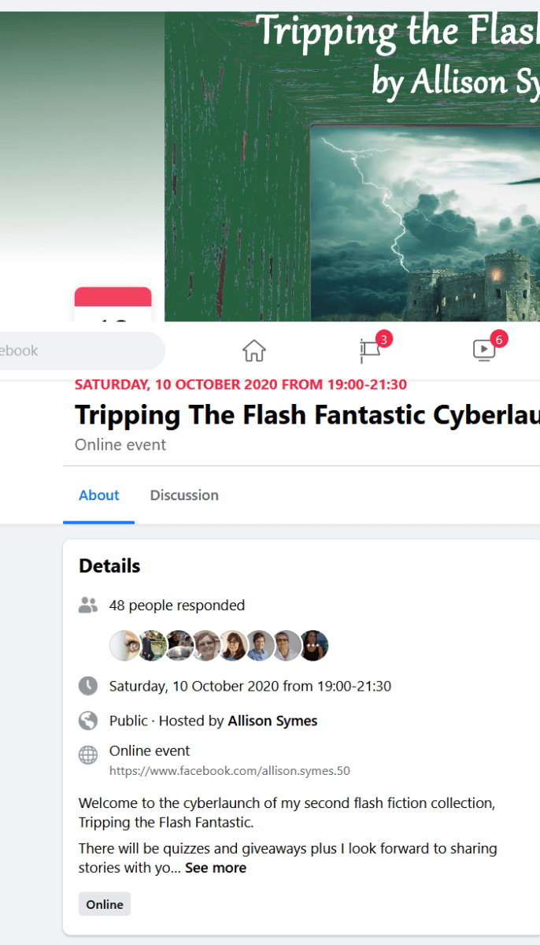Select the About tab
Screen dimensions: 540x945
click(99, 495)
